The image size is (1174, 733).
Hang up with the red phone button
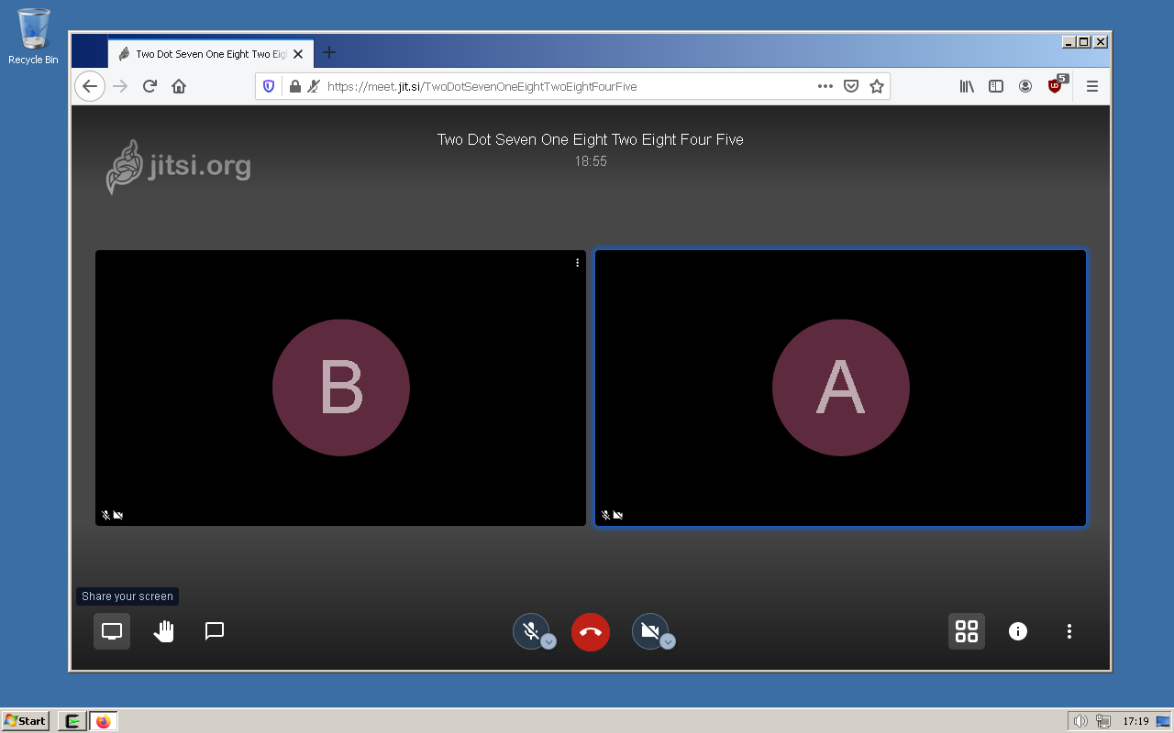pyautogui.click(x=591, y=632)
